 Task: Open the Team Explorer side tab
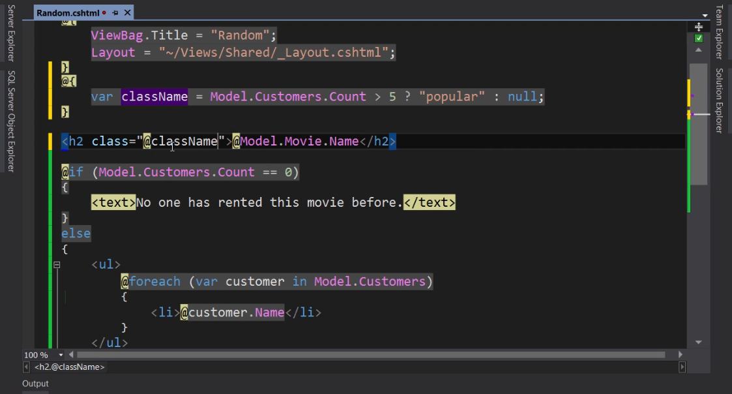pyautogui.click(x=720, y=32)
